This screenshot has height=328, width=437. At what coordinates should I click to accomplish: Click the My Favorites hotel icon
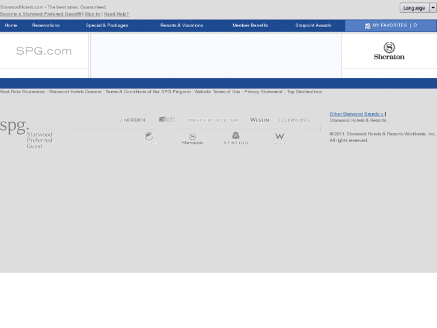click(368, 26)
